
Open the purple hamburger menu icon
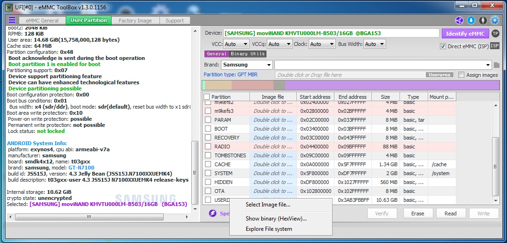click(x=12, y=20)
